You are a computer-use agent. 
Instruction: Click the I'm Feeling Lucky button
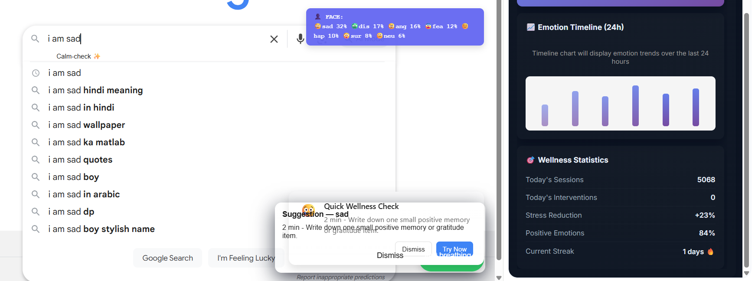coord(246,258)
